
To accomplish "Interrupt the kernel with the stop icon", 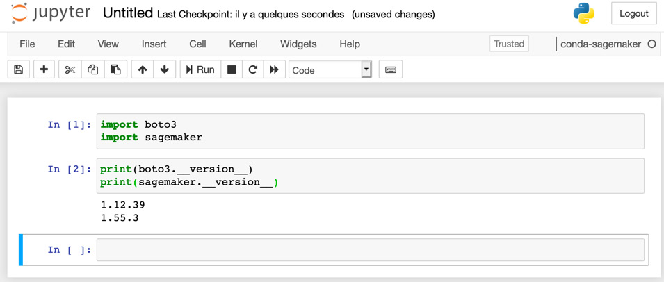I will [232, 69].
